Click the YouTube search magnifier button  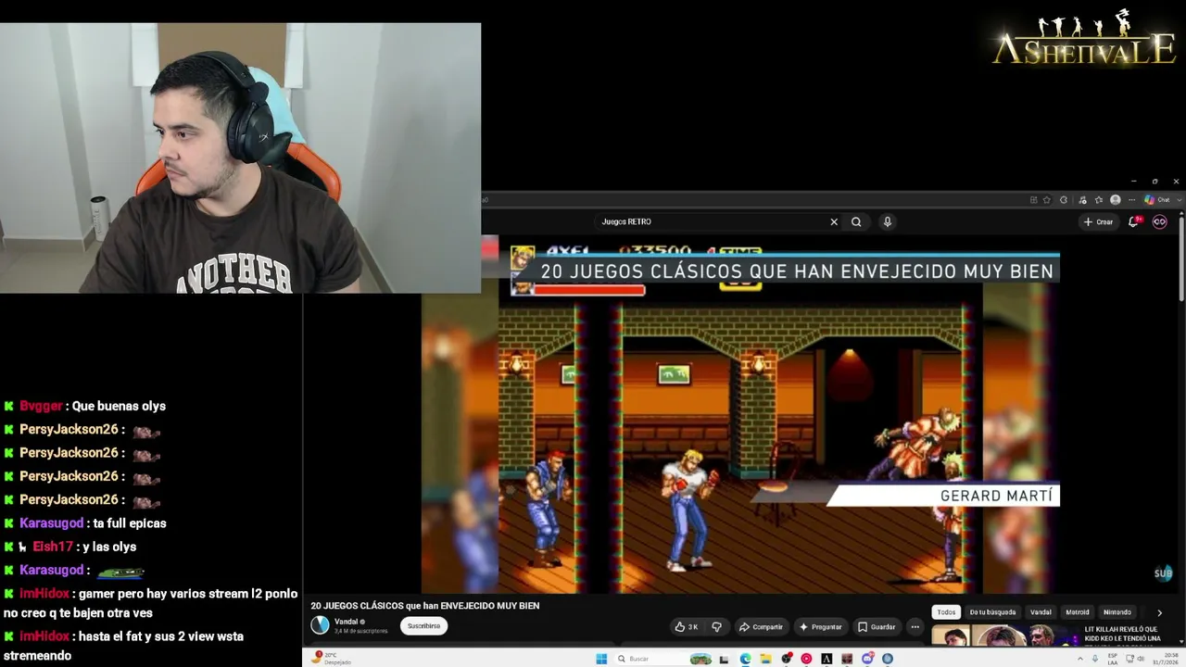click(x=856, y=221)
